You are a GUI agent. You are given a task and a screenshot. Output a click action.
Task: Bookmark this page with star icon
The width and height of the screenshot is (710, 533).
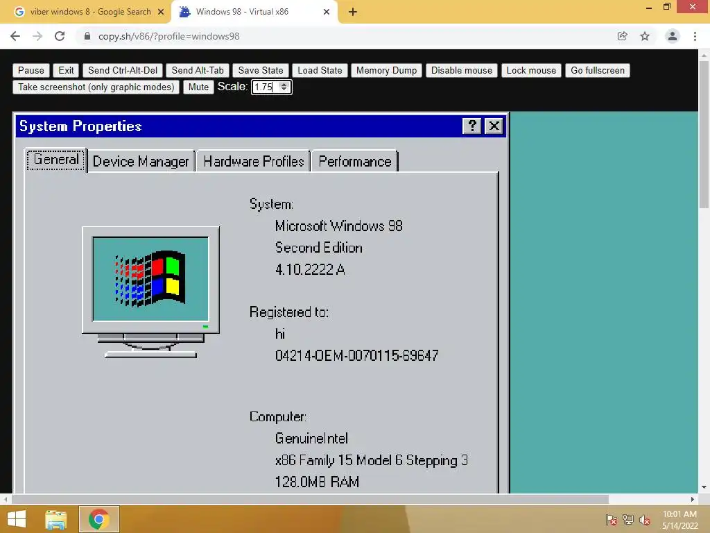click(x=645, y=36)
